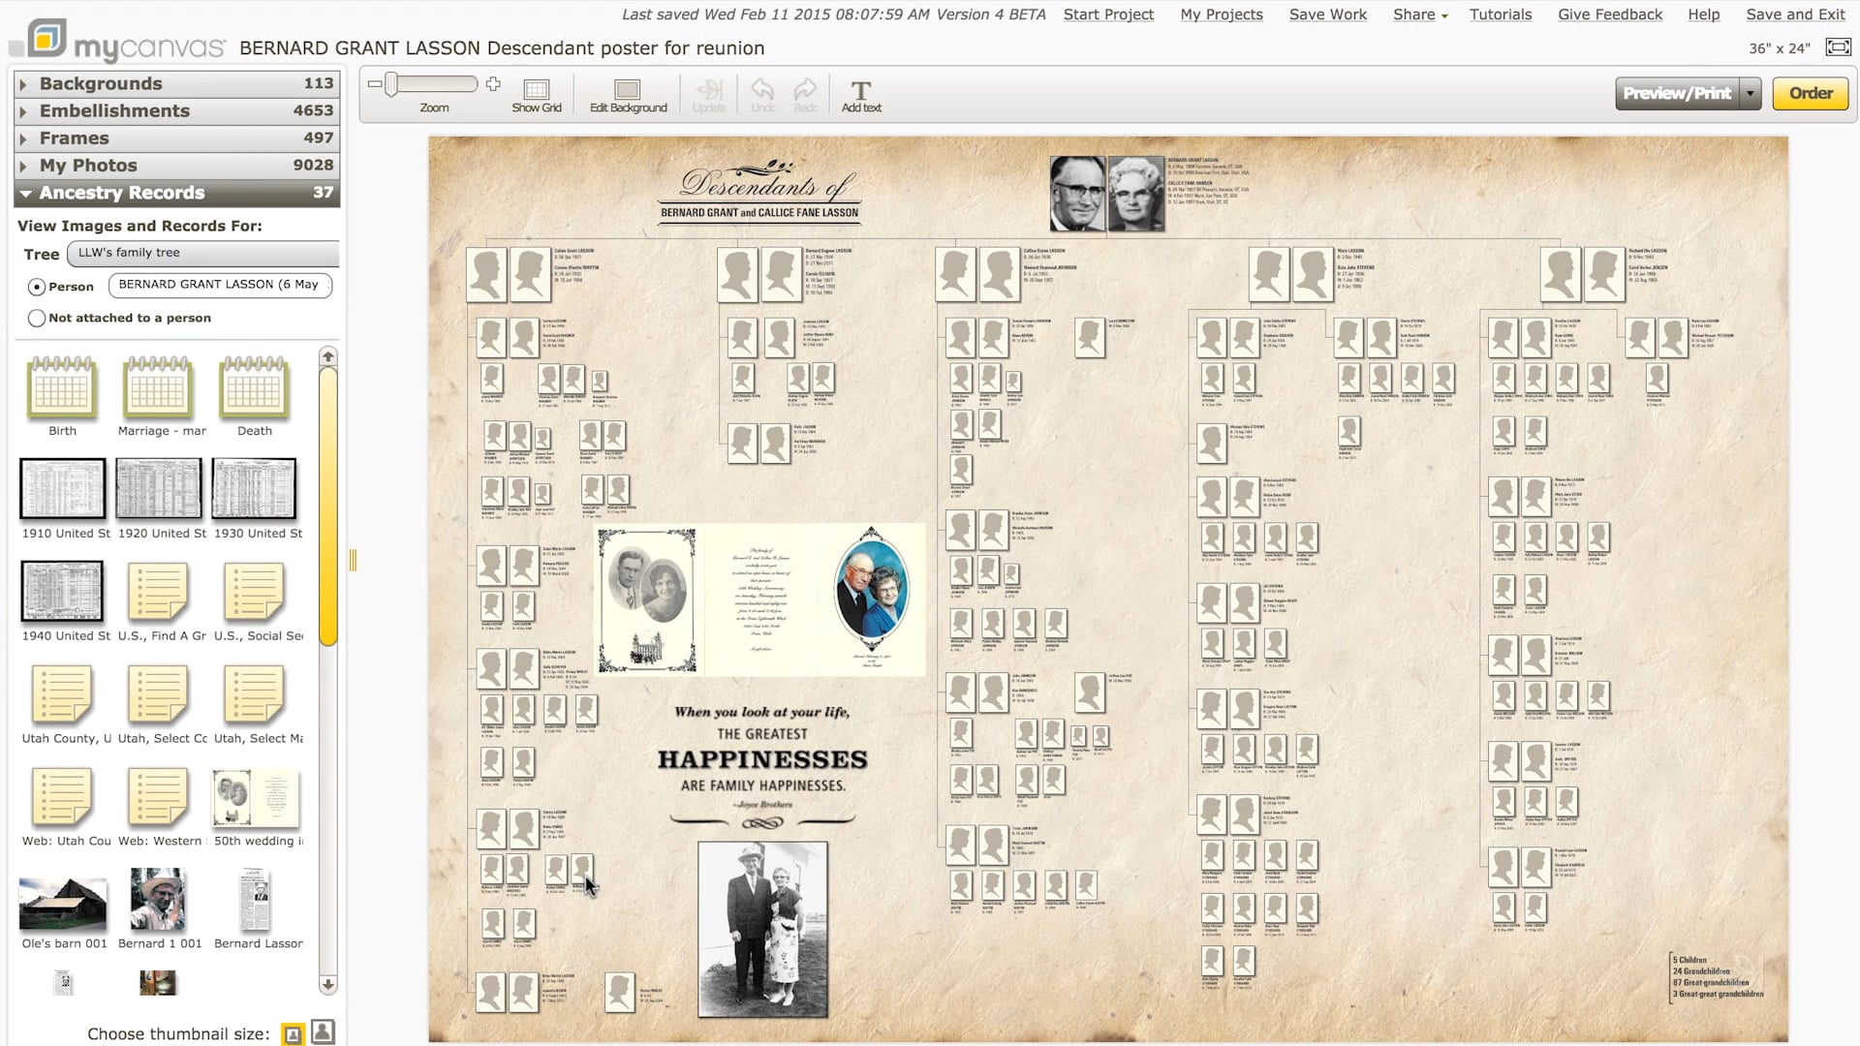1860x1046 pixels.
Task: Select the Show Grid tool
Action: pos(537,92)
